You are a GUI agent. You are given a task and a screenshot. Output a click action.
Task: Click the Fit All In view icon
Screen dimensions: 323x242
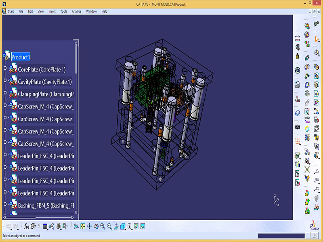(x=82, y=226)
